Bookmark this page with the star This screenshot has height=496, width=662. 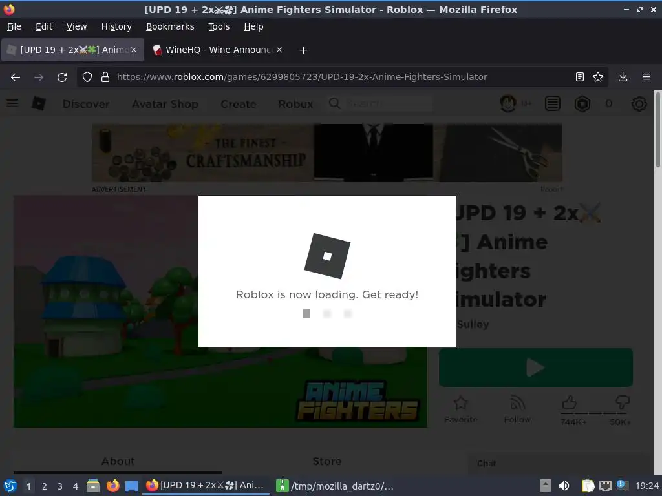pos(598,77)
